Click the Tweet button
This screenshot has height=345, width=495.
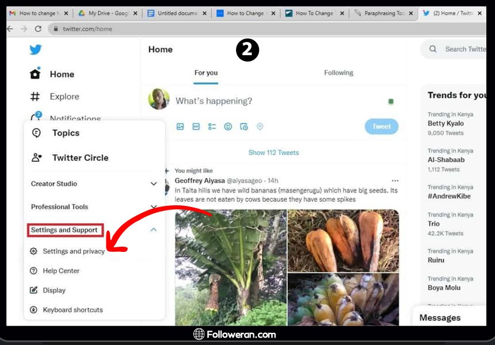click(x=381, y=126)
